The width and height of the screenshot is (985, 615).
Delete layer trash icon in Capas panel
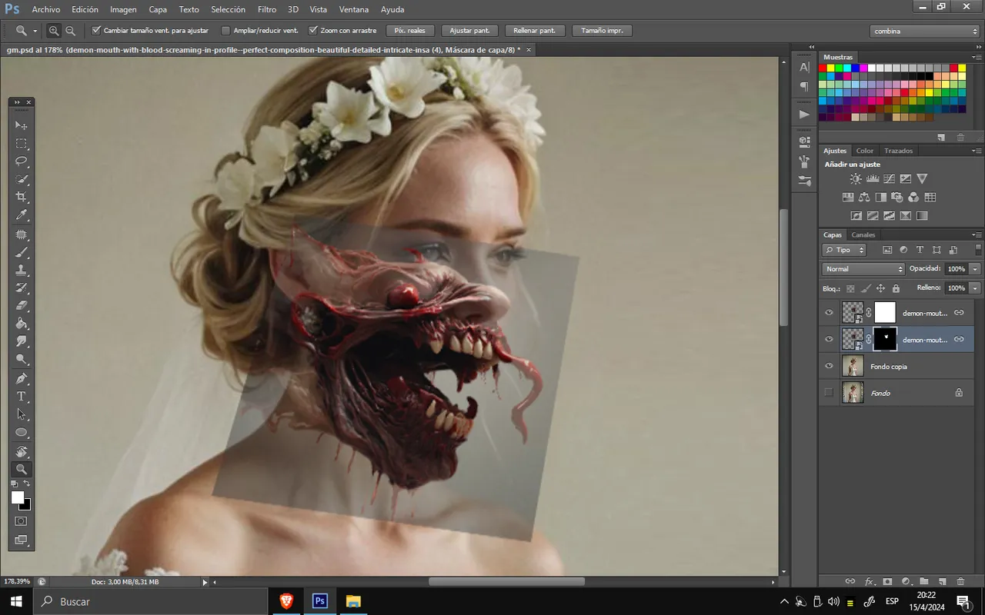click(x=960, y=582)
